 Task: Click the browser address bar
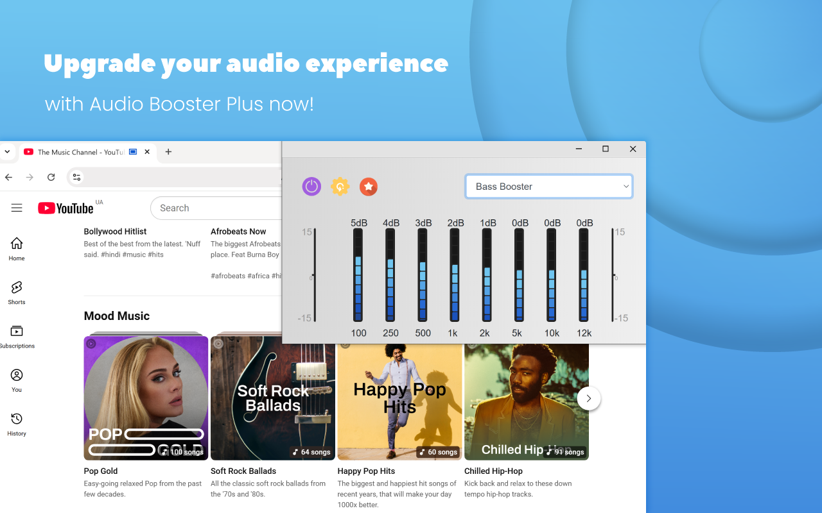pyautogui.click(x=173, y=177)
